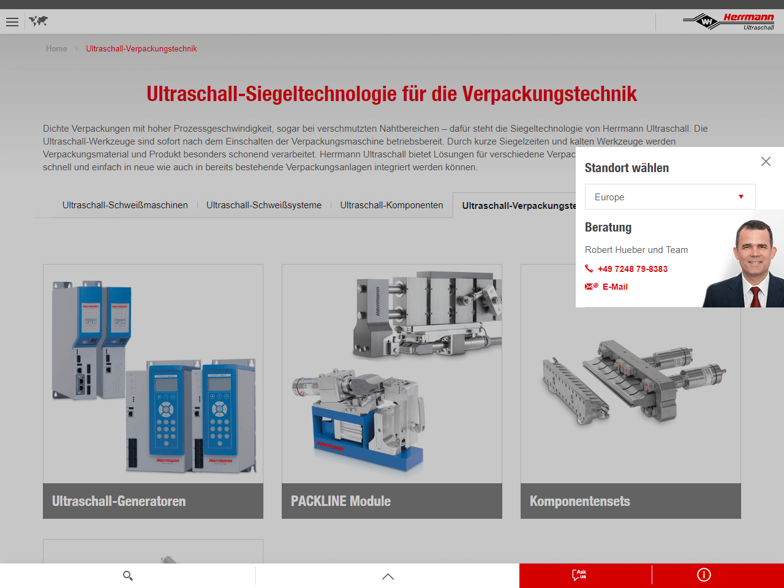Screen dimensions: 784x588
Task: Click the phone icon beside consultant number
Action: point(589,269)
